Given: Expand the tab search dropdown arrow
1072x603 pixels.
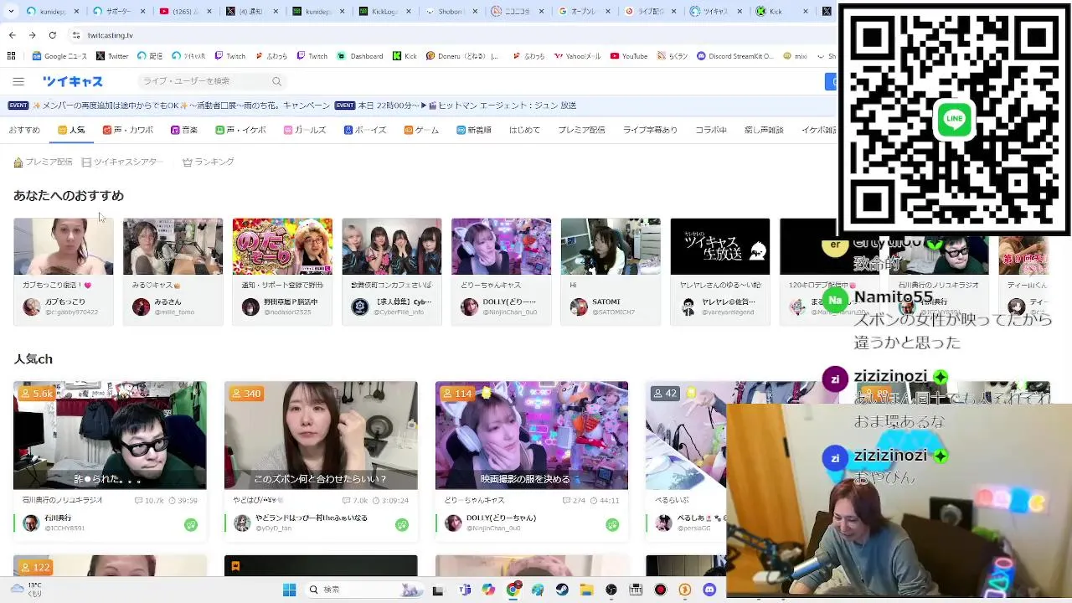Looking at the screenshot, I should pyautogui.click(x=12, y=12).
